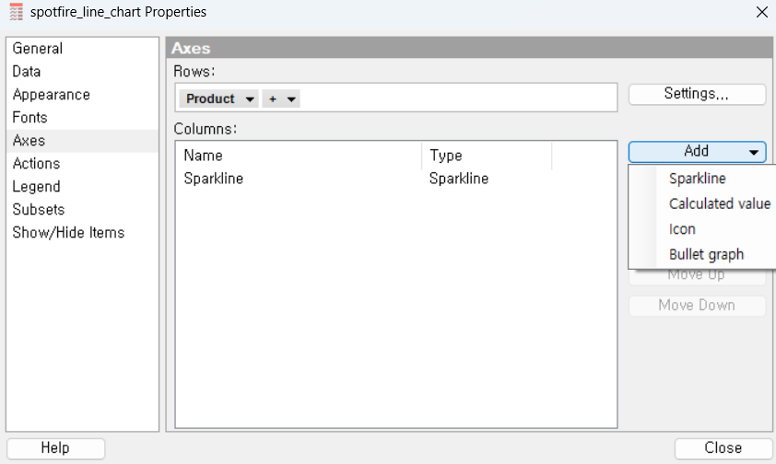Screen dimensions: 776x464
Task: Select the Axes page
Action: (82, 140)
